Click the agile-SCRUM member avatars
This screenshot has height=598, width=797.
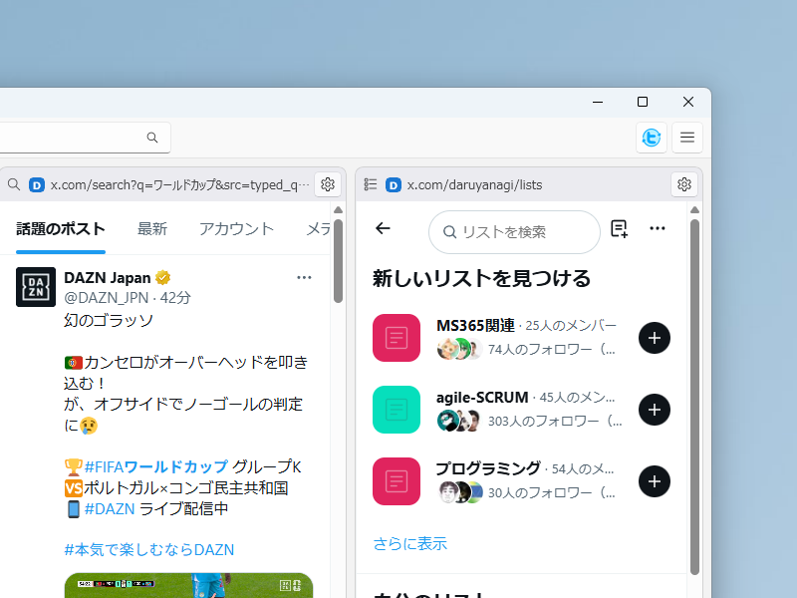459,421
